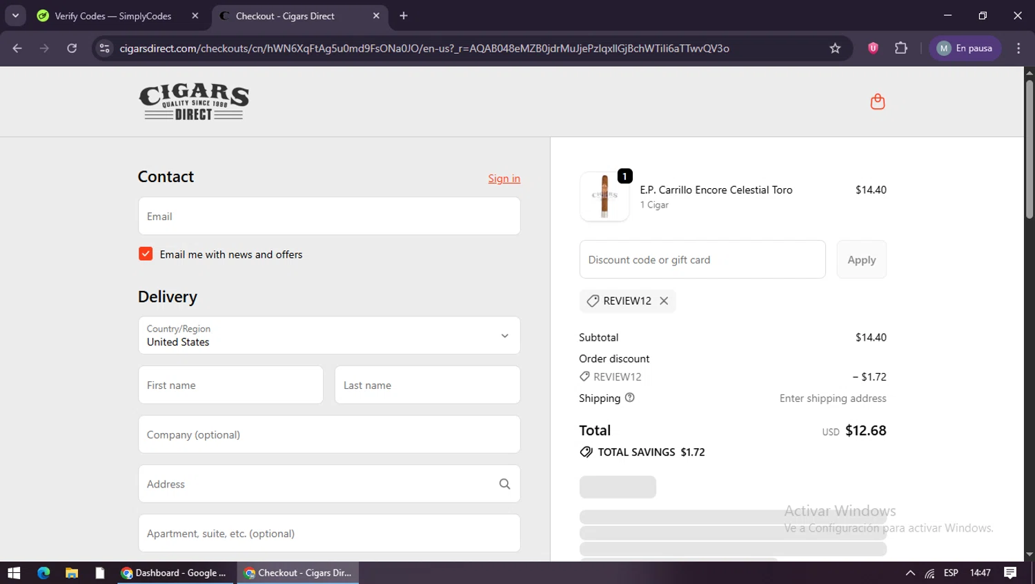Click the E.P. Carrillo Encore Celestial Toro name
The width and height of the screenshot is (1035, 584).
click(716, 190)
